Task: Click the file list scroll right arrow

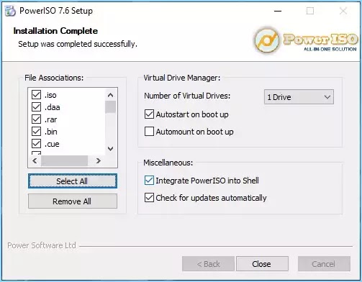Action: (98, 160)
